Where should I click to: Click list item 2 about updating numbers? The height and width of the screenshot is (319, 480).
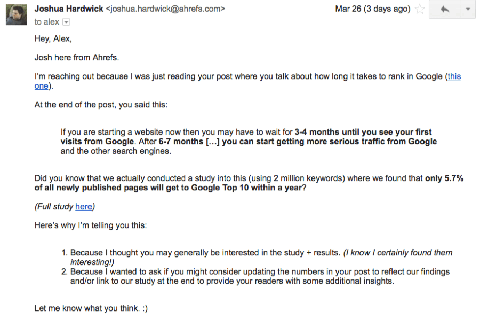[255, 276]
